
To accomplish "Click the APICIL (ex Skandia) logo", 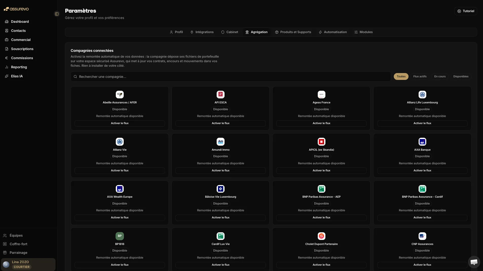I will [321, 142].
